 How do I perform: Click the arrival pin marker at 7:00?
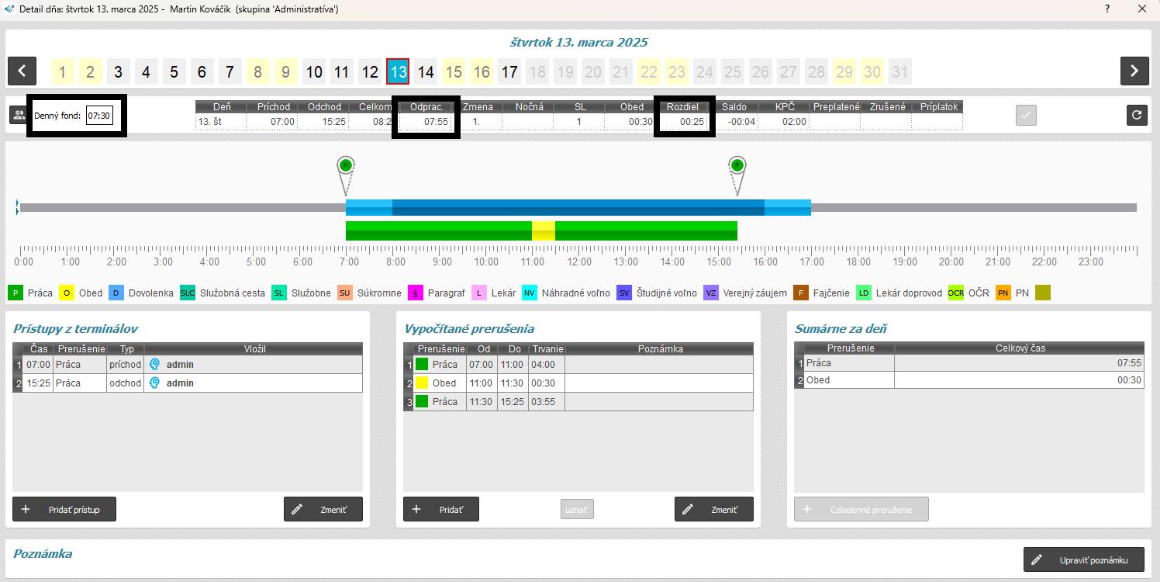pyautogui.click(x=346, y=166)
